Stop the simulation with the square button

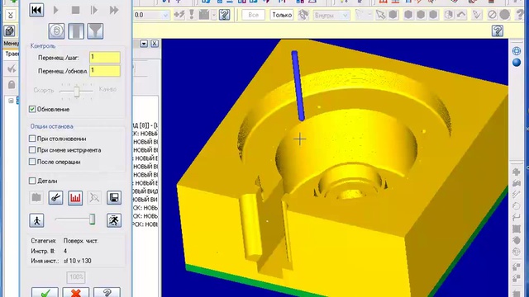click(x=75, y=10)
